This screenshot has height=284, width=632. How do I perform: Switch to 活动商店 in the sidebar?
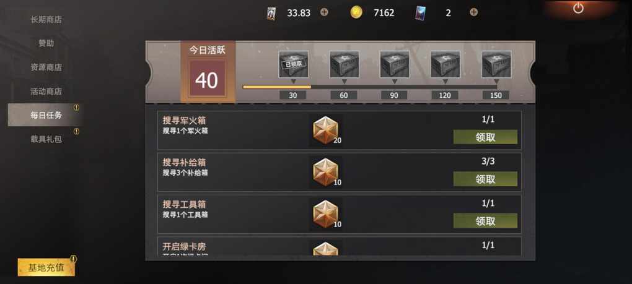46,92
